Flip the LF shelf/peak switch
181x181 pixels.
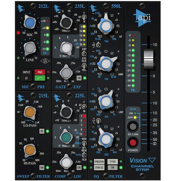[x=98, y=121]
